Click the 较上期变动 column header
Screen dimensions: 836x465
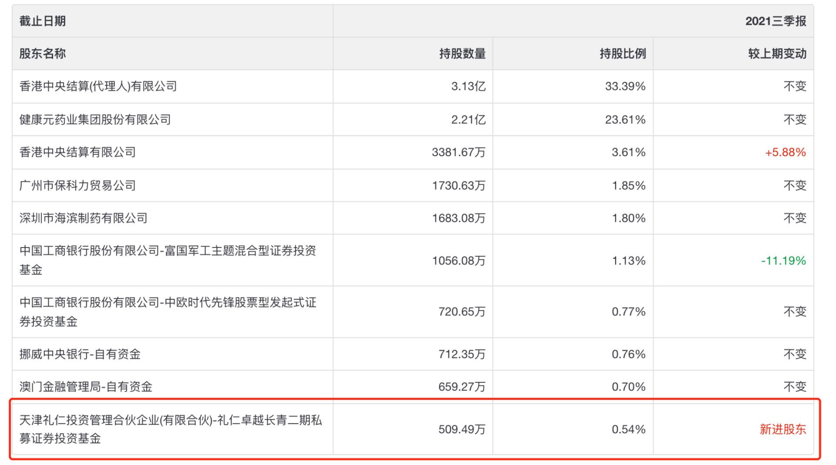click(777, 54)
